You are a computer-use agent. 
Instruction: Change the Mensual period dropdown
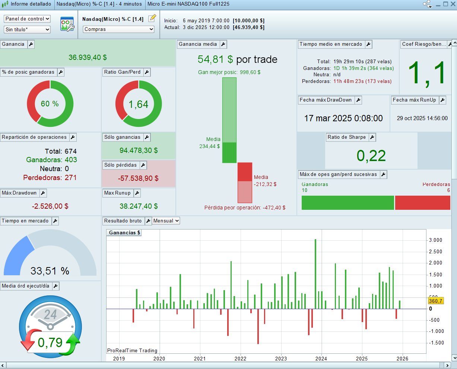(x=166, y=221)
